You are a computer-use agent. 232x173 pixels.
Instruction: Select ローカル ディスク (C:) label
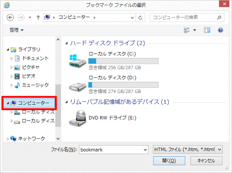(112, 54)
